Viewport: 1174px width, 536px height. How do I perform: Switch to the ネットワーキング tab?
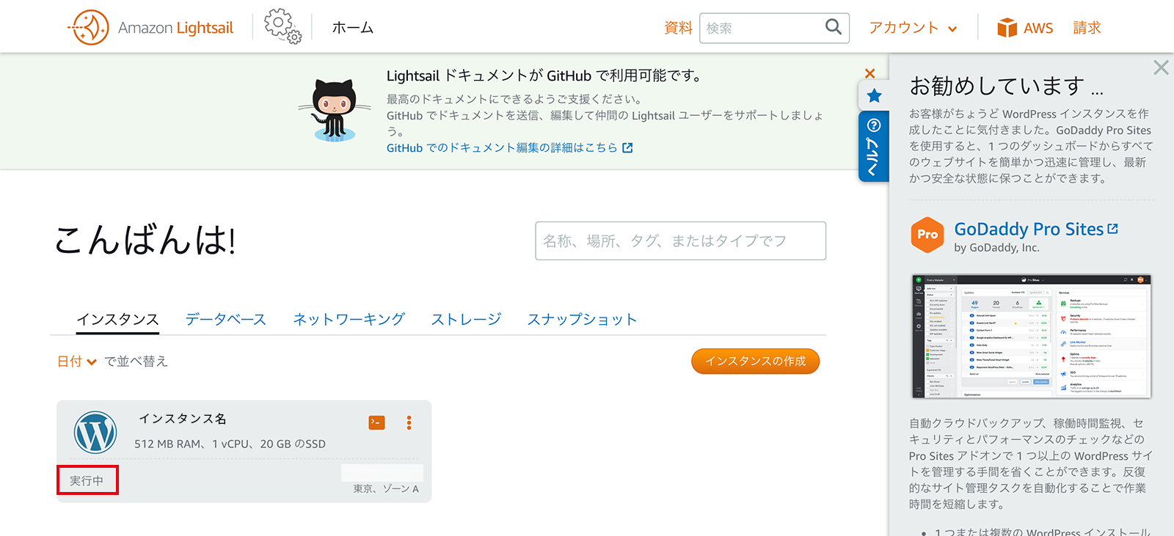(349, 319)
